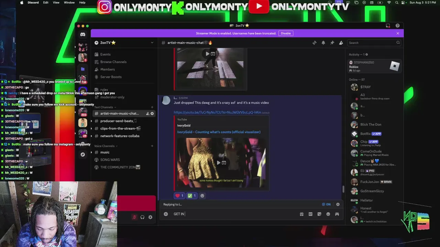Invite people to artist-main-music-chat
Image resolution: width=440 pixels, height=247 pixels.
tap(147, 114)
